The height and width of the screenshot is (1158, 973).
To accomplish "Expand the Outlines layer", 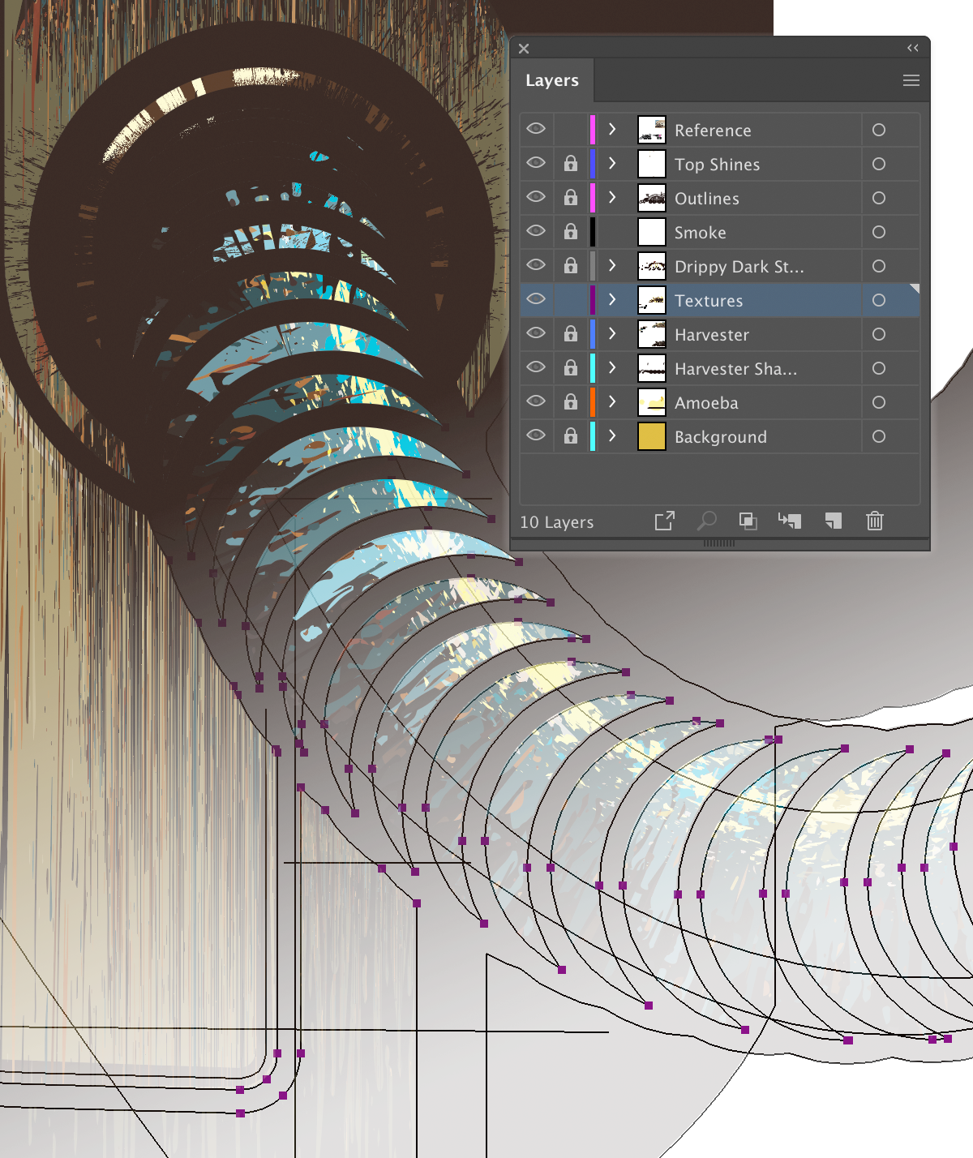I will tap(612, 197).
